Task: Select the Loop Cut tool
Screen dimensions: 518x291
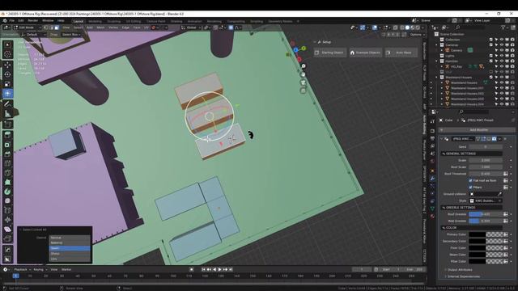Action: [x=7, y=163]
